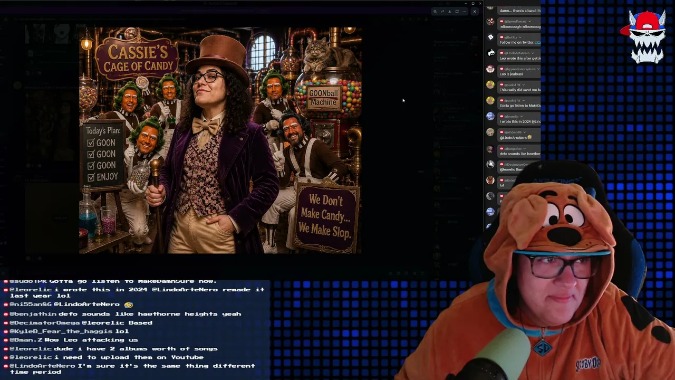Open the Twitter link in BotRix's message
Screen dimensions: 675x380
click(538, 42)
